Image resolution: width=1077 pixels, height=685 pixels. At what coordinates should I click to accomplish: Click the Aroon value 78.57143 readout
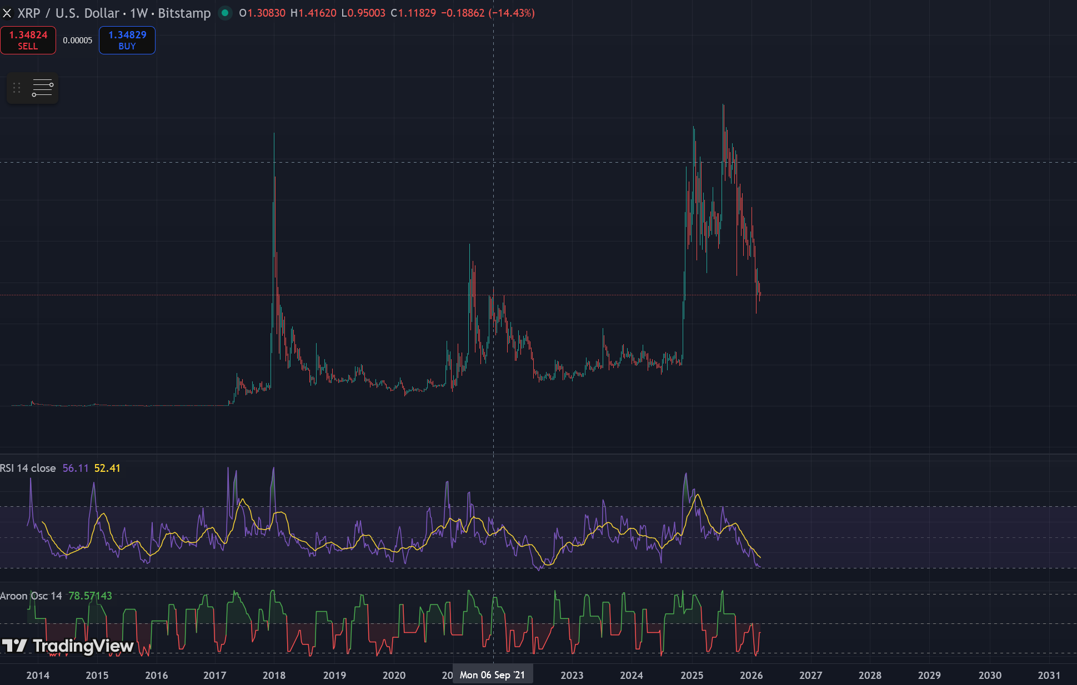click(x=90, y=596)
